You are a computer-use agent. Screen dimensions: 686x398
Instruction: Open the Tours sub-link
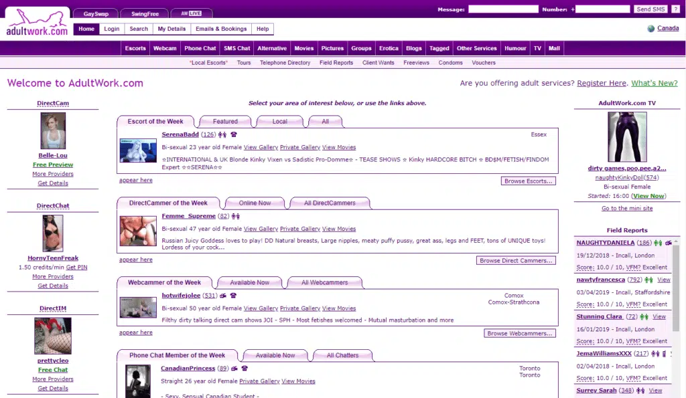pyautogui.click(x=244, y=63)
